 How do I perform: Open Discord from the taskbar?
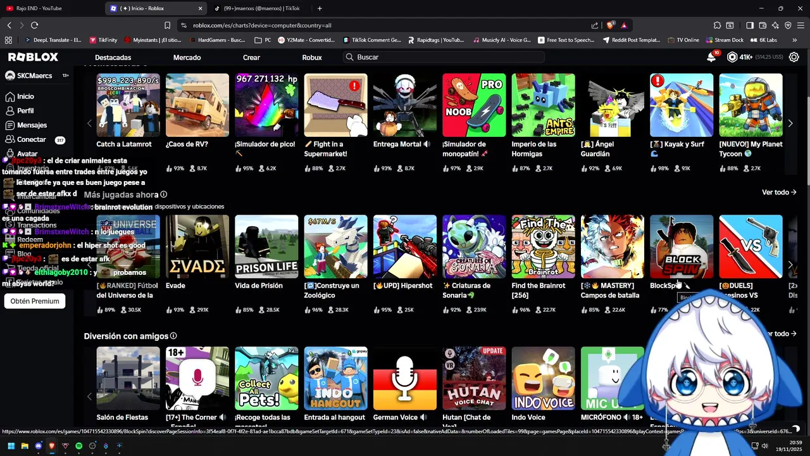[38, 446]
